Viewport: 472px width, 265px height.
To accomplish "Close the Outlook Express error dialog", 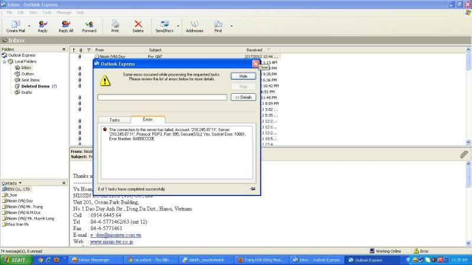I will coord(256,64).
